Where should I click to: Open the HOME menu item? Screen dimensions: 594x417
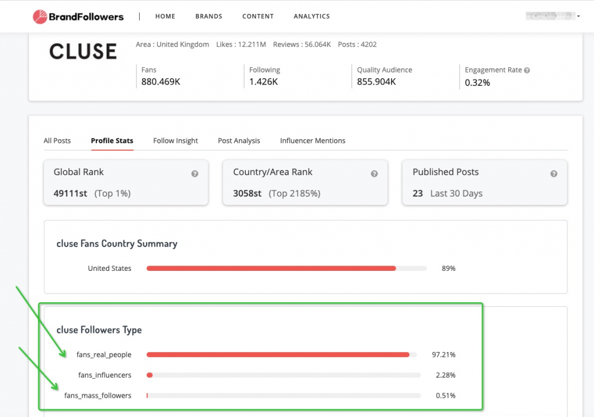165,16
